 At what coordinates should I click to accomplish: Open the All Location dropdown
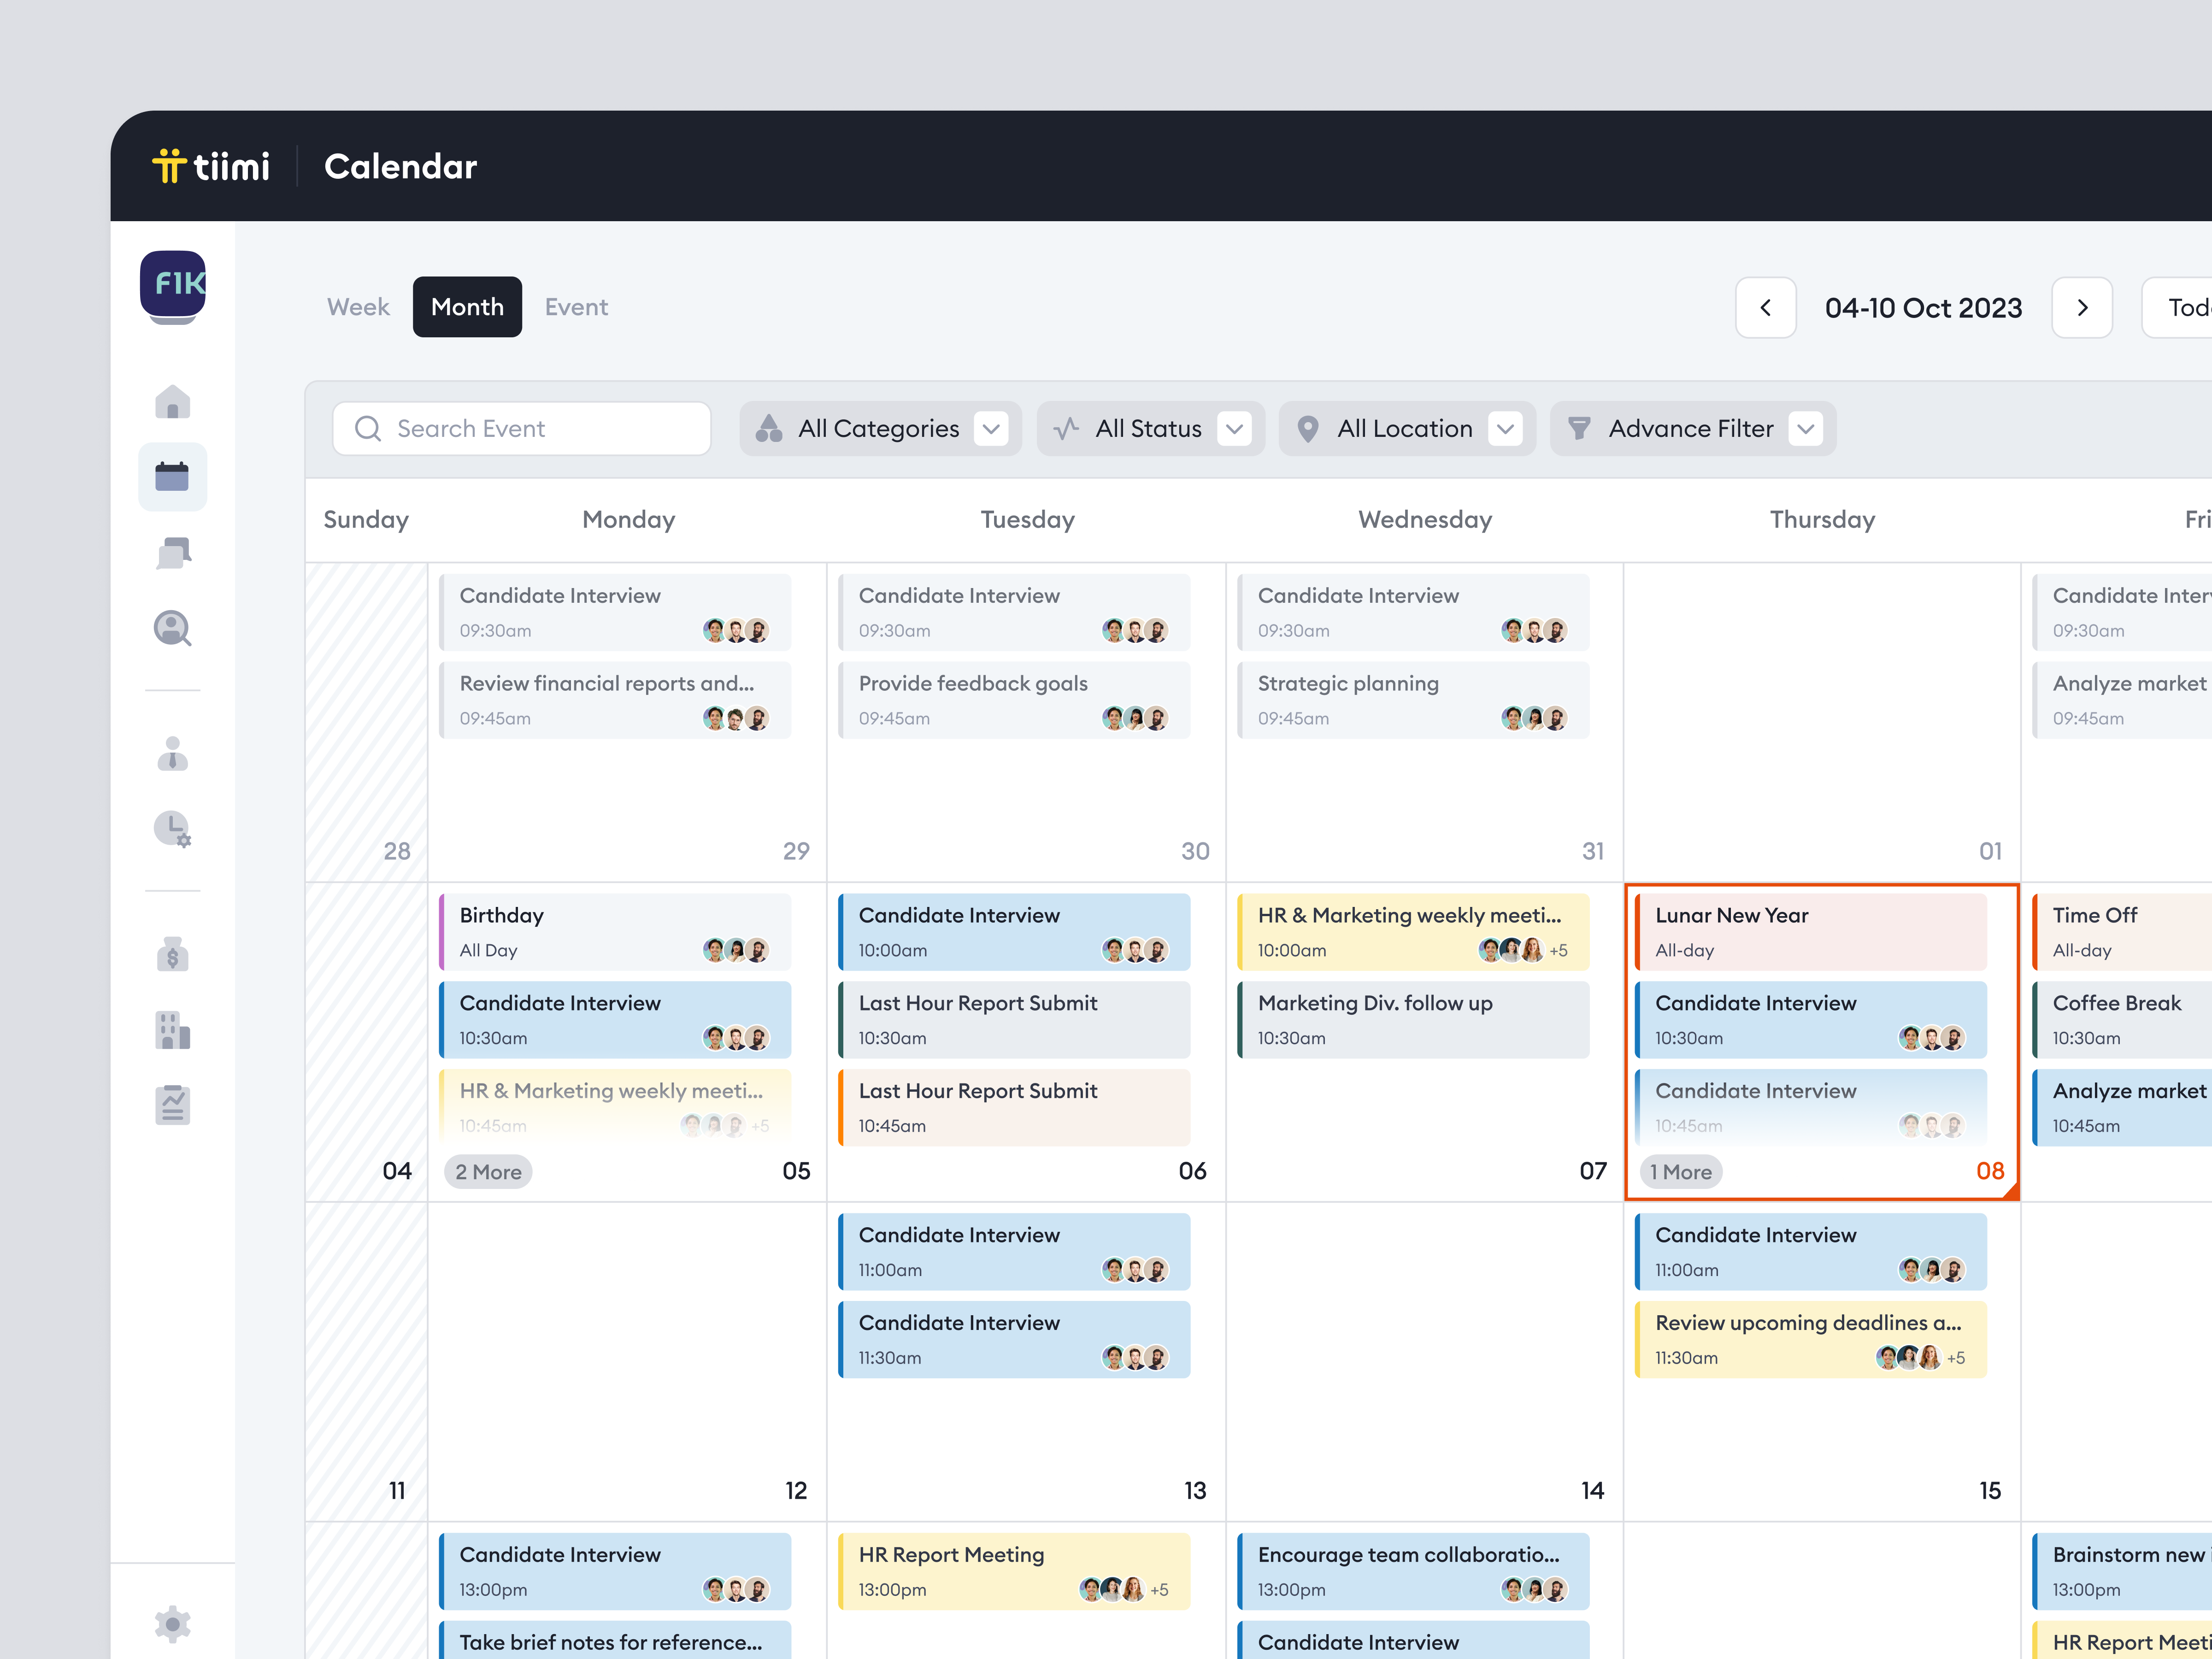click(x=1406, y=429)
